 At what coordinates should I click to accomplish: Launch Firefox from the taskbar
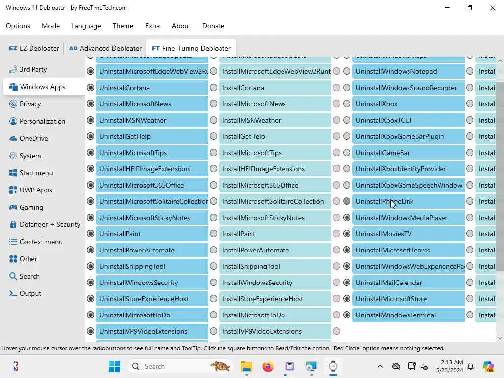pos(268,366)
